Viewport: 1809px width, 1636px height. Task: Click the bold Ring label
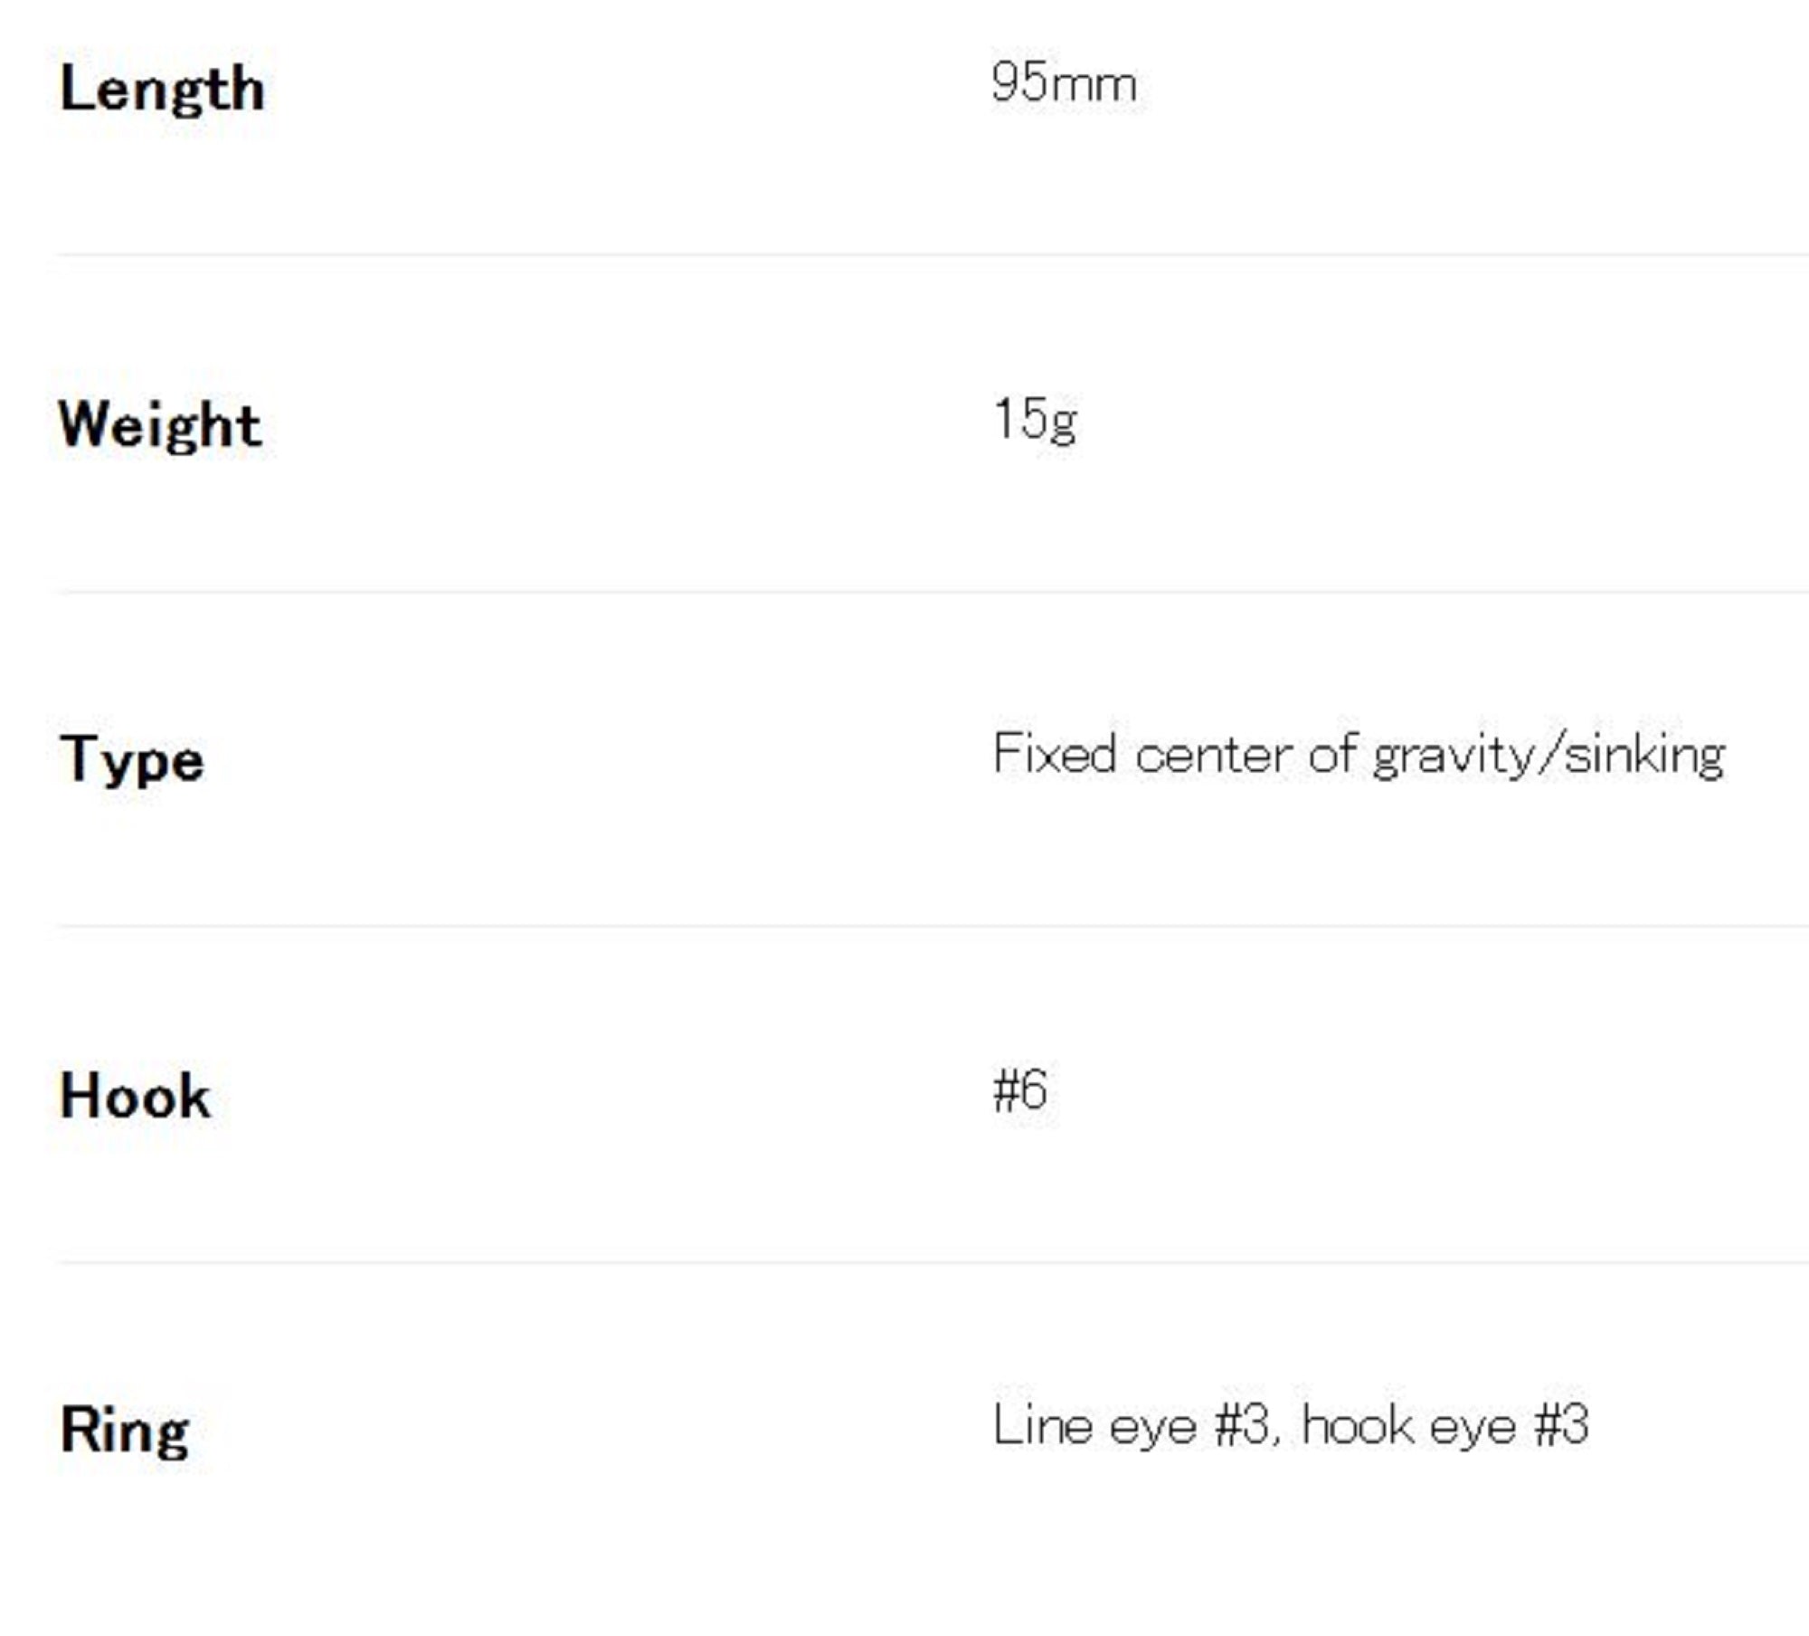(x=125, y=1431)
